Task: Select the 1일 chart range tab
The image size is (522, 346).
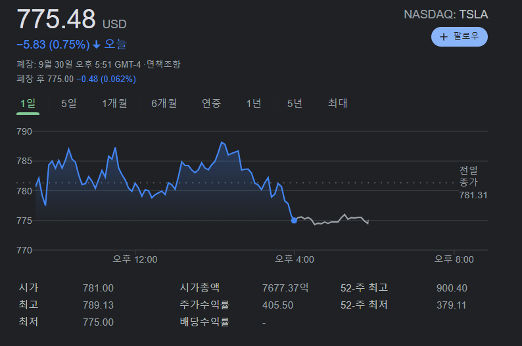Action: [x=28, y=103]
